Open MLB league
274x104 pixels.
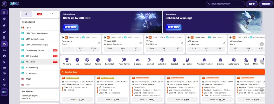pos(40,84)
